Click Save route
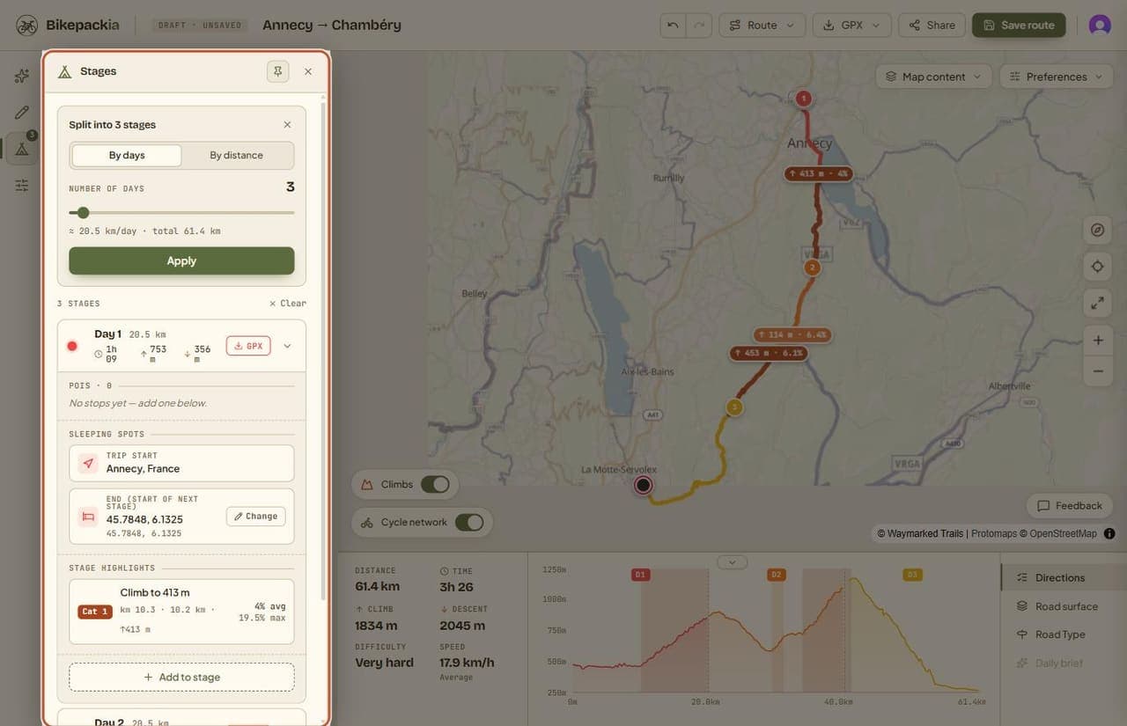 point(1019,25)
